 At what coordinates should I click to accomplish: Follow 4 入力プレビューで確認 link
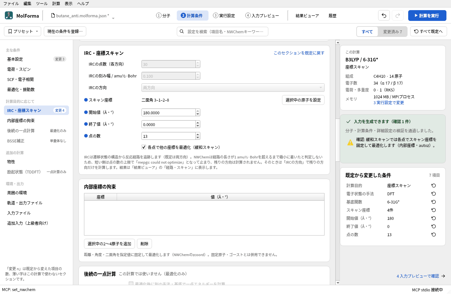pyautogui.click(x=421, y=276)
